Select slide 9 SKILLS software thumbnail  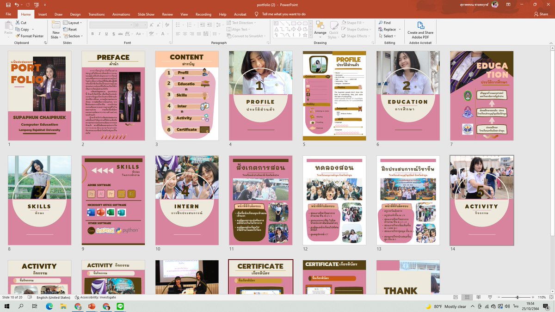pyautogui.click(x=113, y=200)
